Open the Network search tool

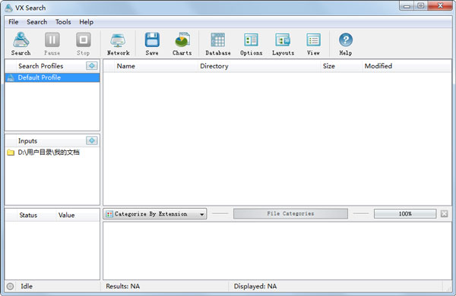(118, 43)
